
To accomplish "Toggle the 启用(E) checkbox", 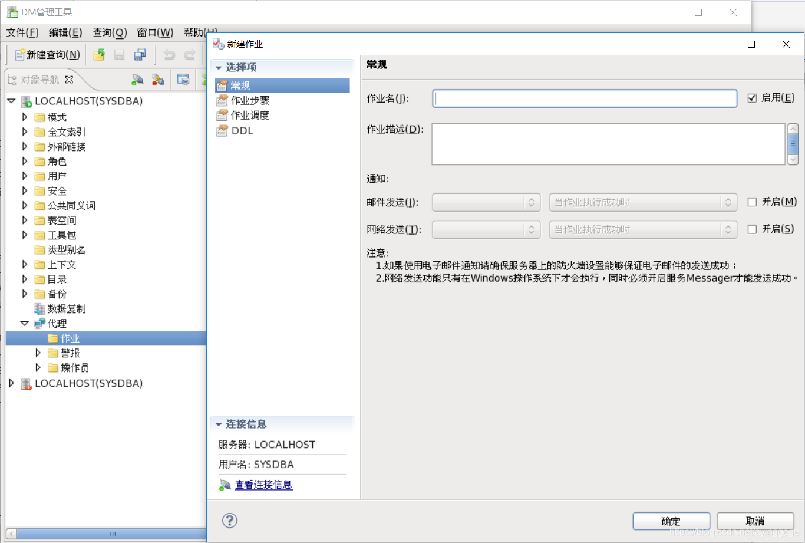I will coord(752,98).
